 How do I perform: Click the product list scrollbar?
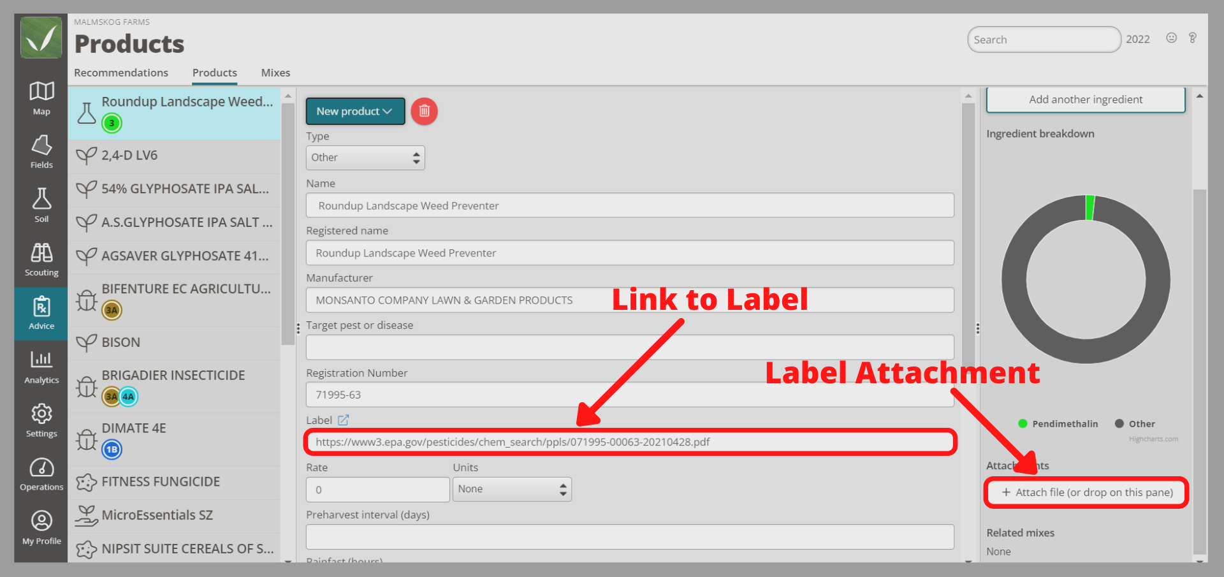[x=288, y=223]
